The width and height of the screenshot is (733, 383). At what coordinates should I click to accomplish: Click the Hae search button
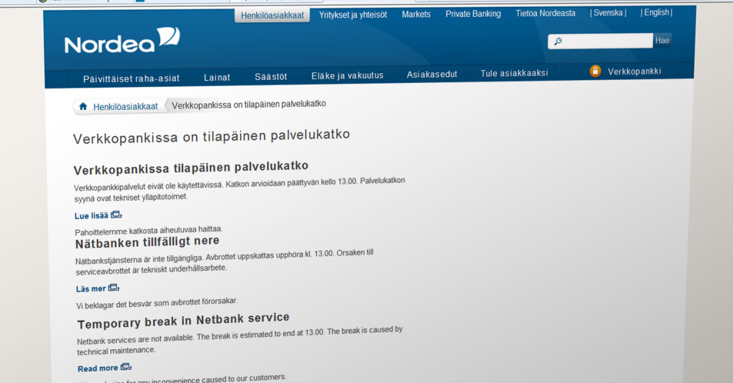[662, 40]
